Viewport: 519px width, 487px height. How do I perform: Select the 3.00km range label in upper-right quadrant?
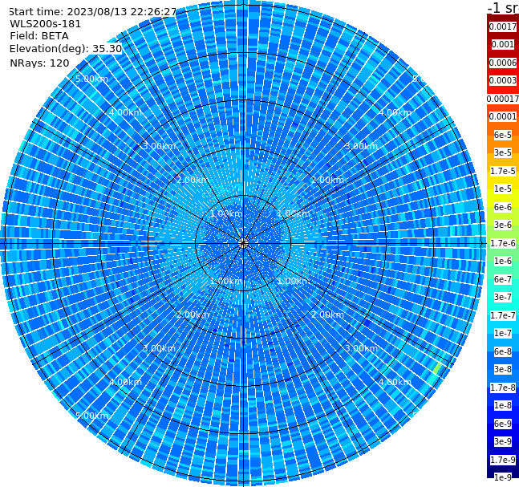[x=361, y=146]
